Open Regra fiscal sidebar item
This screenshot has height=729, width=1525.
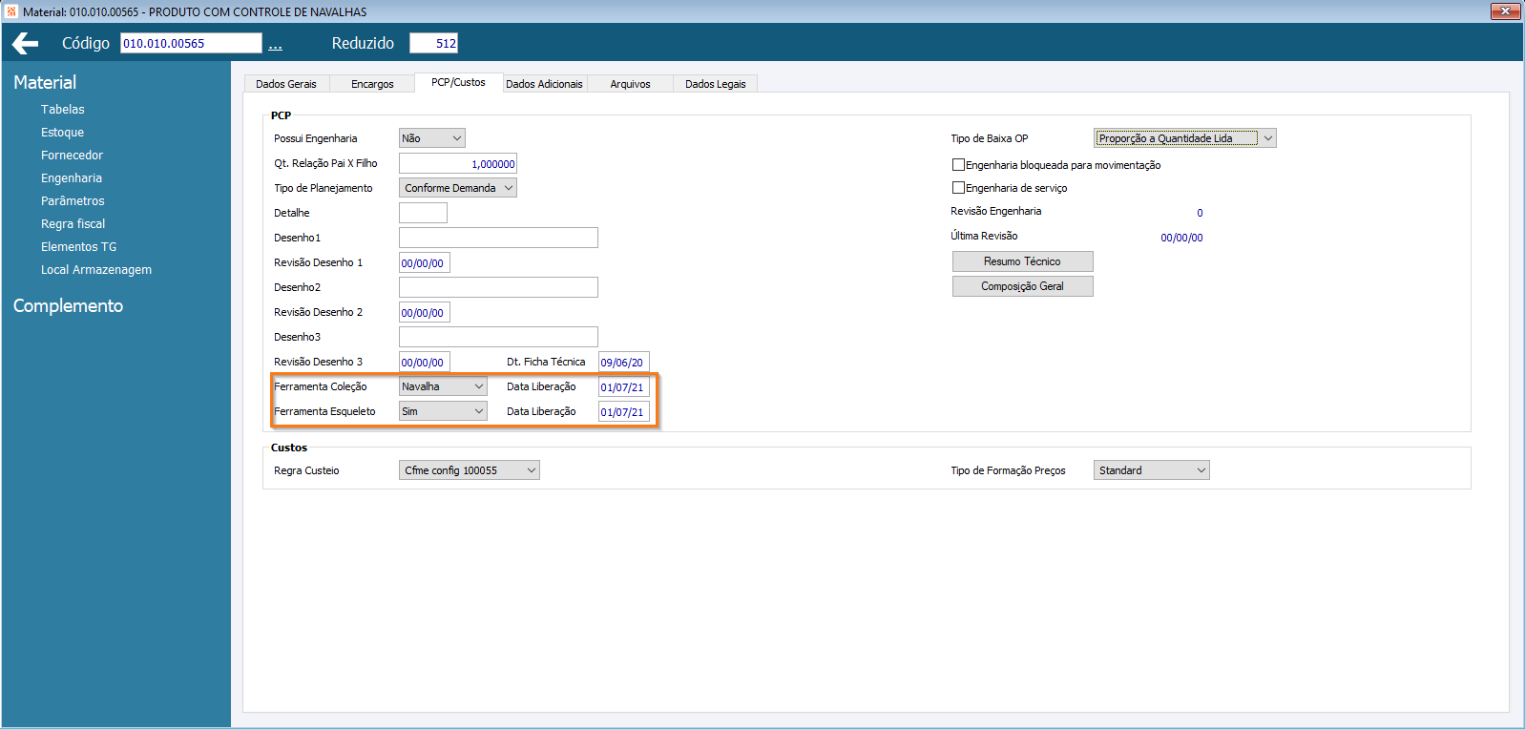73,224
